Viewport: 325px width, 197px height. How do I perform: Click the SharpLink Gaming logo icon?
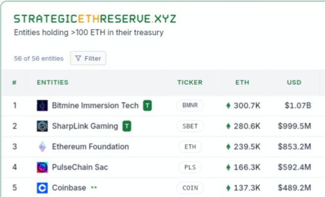[x=42, y=126]
